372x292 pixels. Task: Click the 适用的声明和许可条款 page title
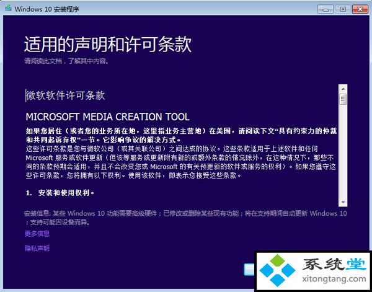pyautogui.click(x=108, y=45)
